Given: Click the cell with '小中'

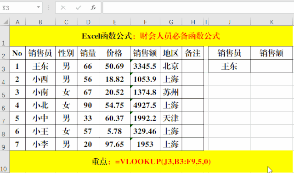Looking at the screenshot, I should [x=40, y=118].
